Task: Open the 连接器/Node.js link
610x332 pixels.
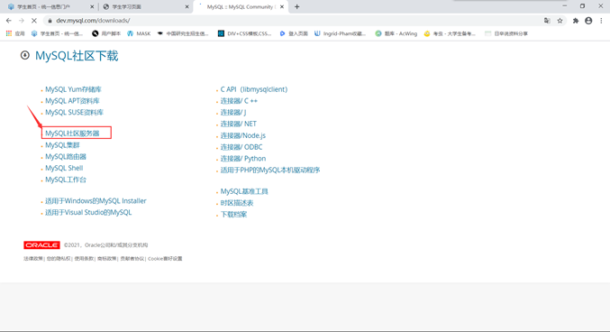Action: (x=243, y=135)
